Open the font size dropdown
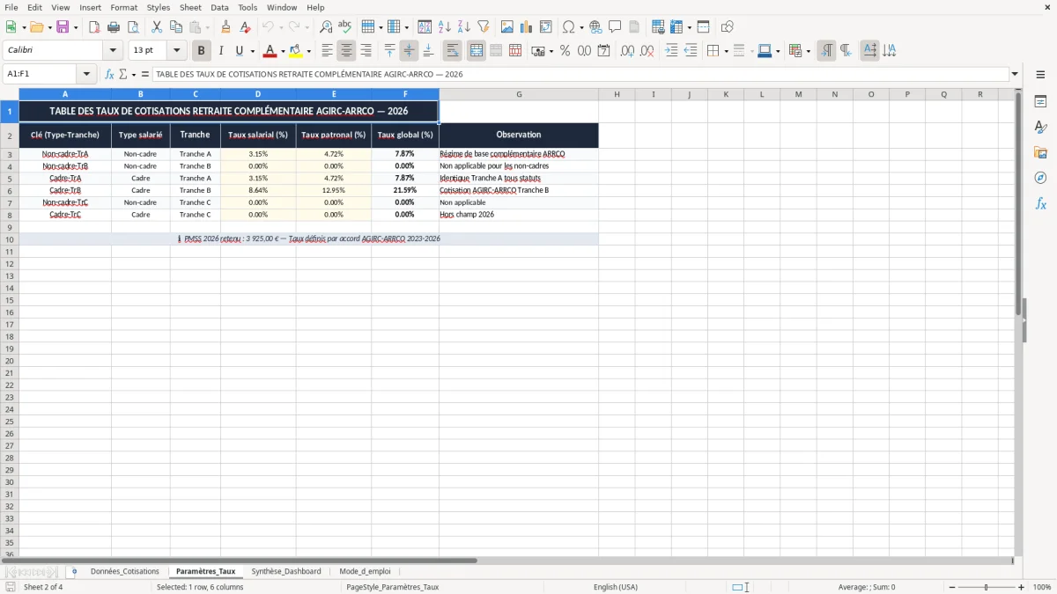This screenshot has height=594, width=1057. pyautogui.click(x=177, y=51)
